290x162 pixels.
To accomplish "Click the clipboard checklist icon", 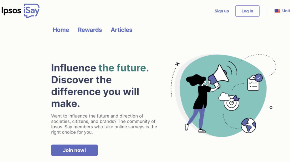I will coord(253,84).
